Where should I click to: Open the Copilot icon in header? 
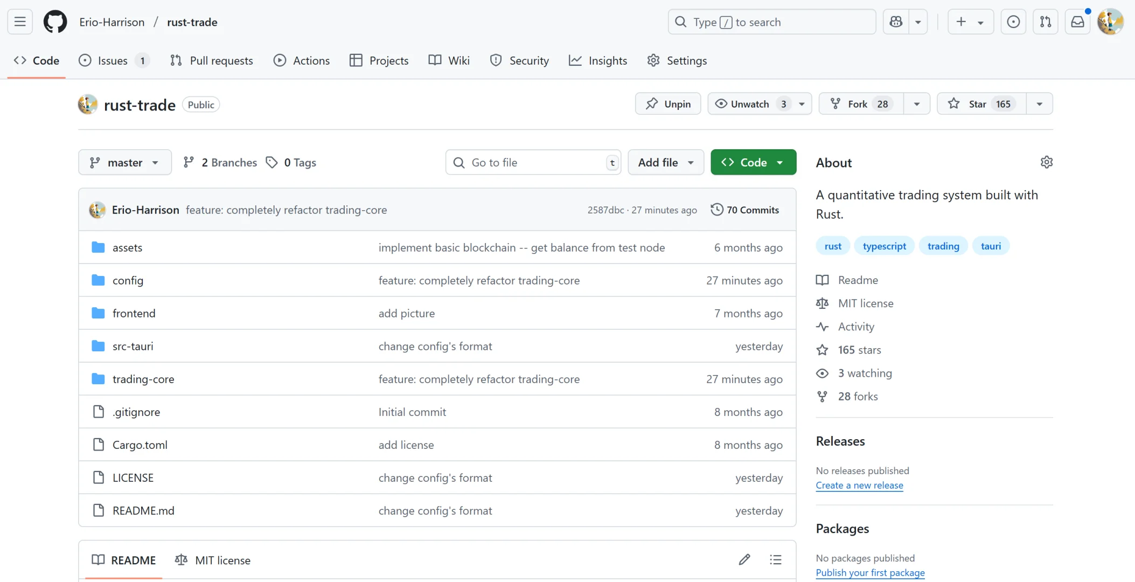[x=896, y=22]
